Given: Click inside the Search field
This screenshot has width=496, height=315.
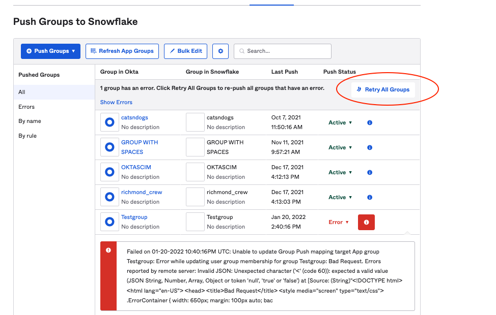Looking at the screenshot, I should [283, 51].
